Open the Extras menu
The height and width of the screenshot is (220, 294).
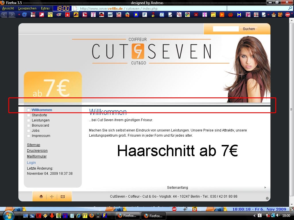point(45,8)
